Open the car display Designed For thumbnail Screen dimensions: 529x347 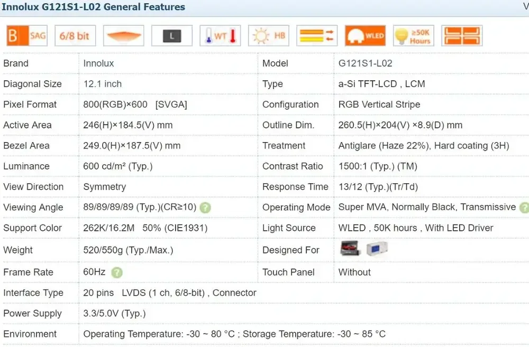350,249
